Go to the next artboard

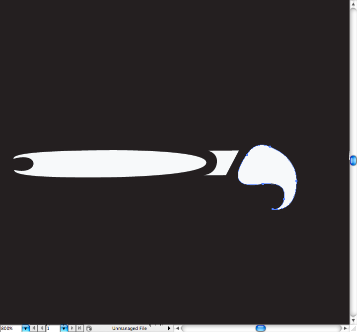point(72,328)
